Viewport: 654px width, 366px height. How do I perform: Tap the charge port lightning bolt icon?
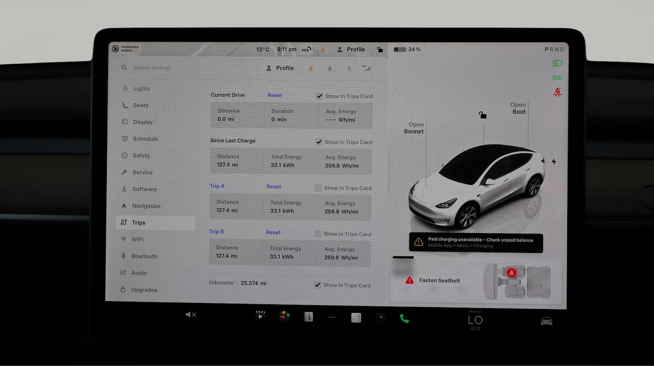click(554, 161)
